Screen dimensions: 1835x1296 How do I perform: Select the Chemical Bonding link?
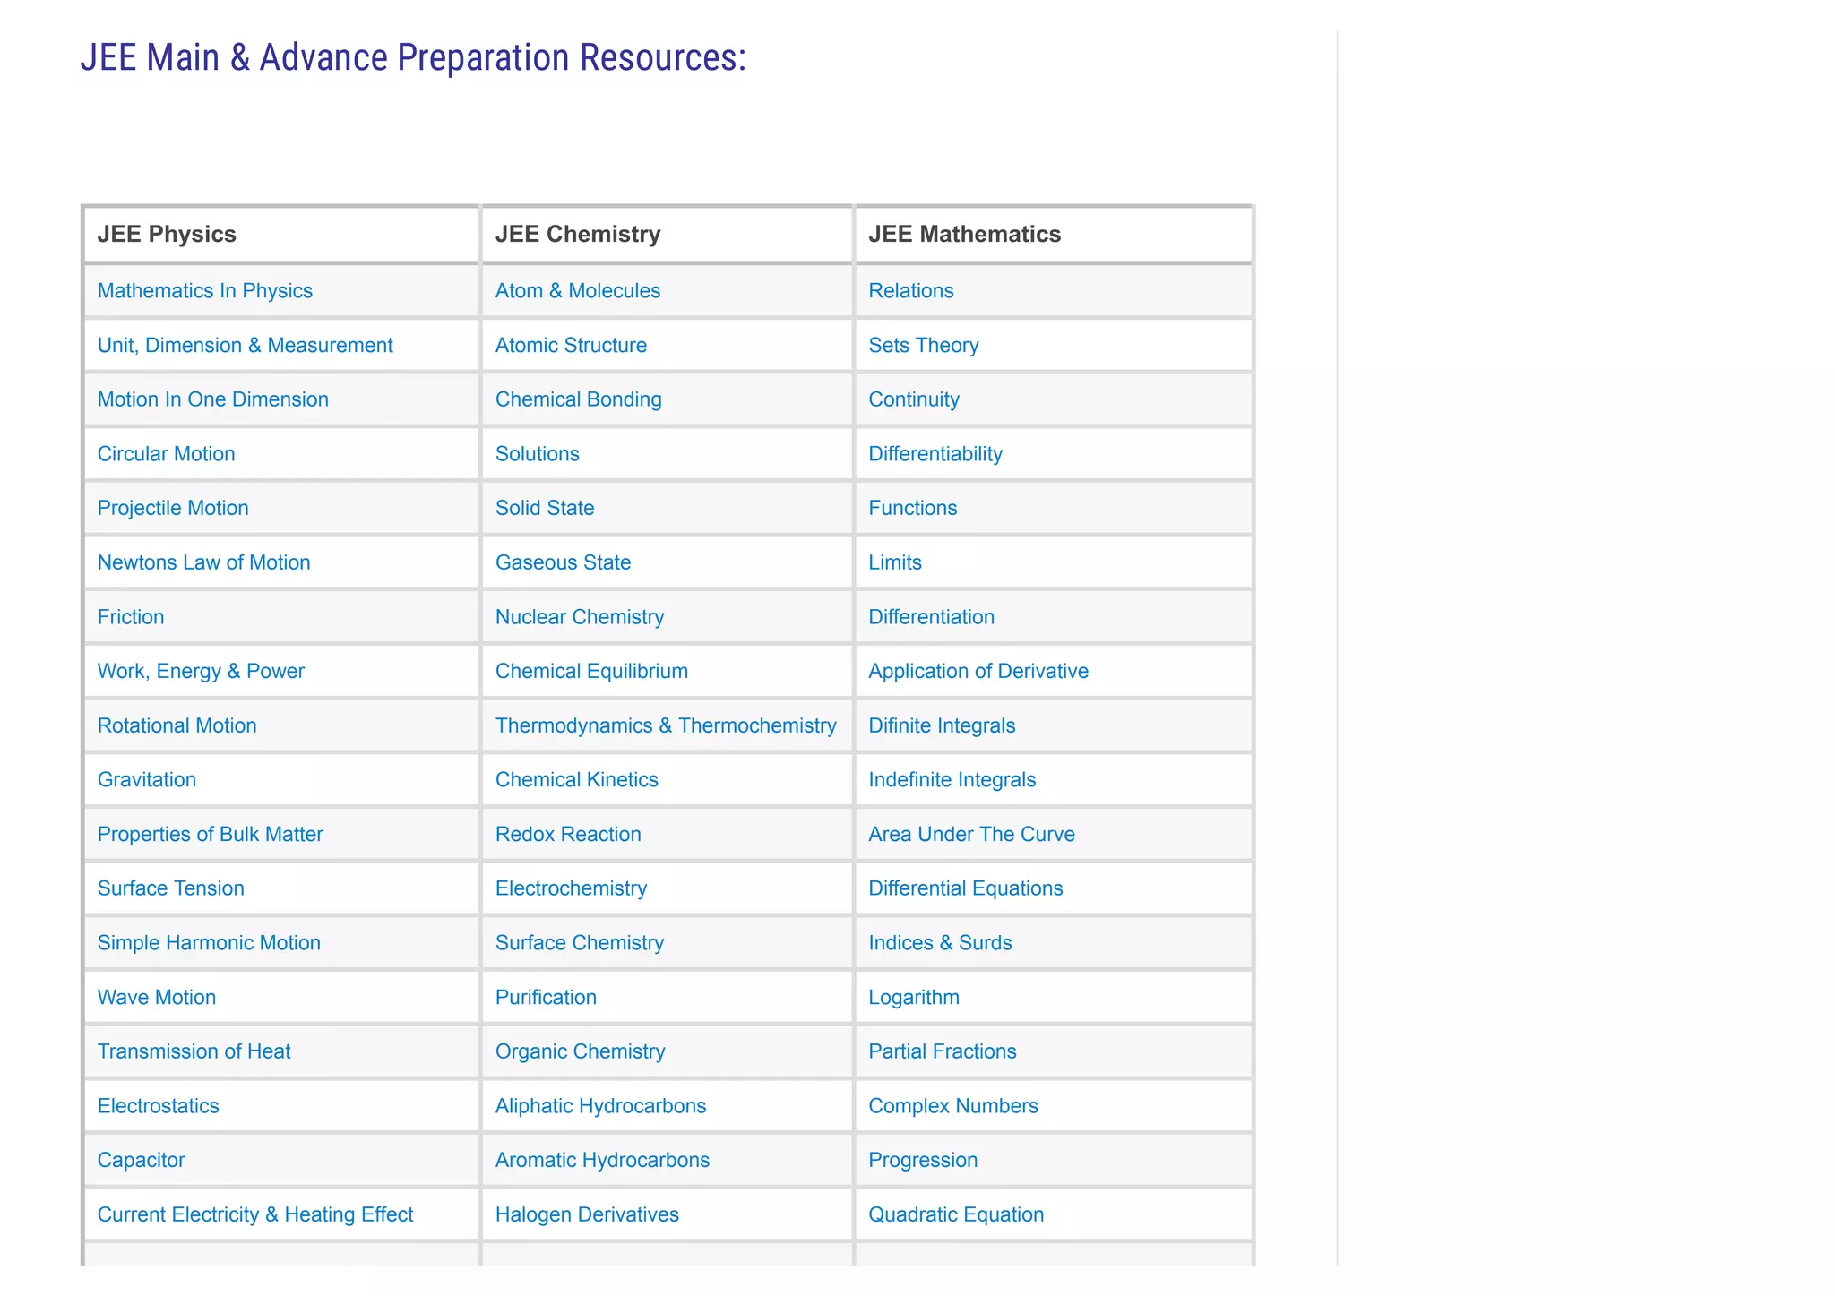click(x=578, y=399)
